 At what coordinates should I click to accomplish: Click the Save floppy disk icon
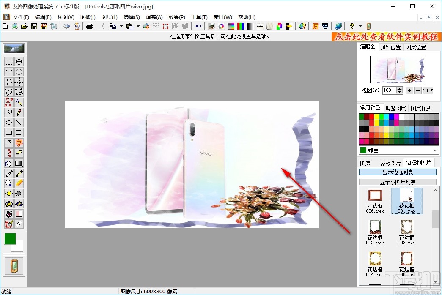tap(34, 26)
